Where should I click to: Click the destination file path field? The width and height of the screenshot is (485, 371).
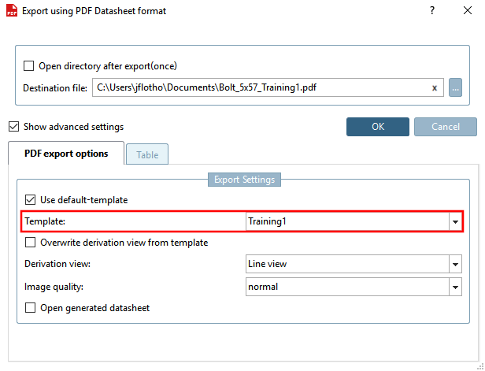pyautogui.click(x=260, y=87)
